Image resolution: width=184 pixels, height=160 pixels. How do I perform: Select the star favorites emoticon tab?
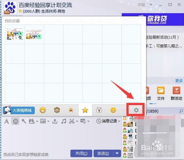(x=85, y=110)
